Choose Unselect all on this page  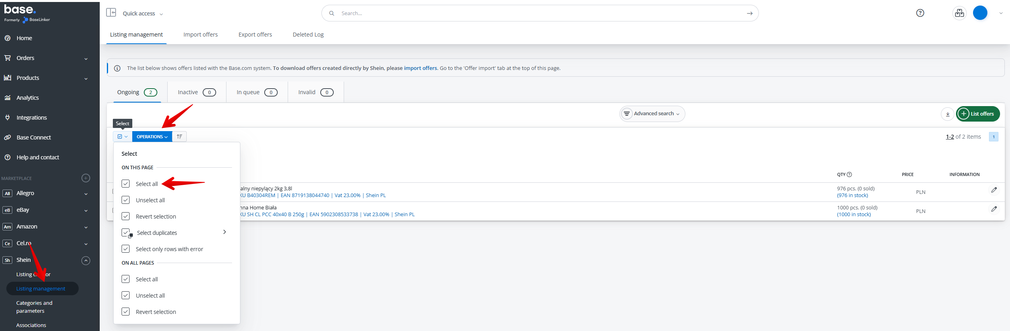150,200
